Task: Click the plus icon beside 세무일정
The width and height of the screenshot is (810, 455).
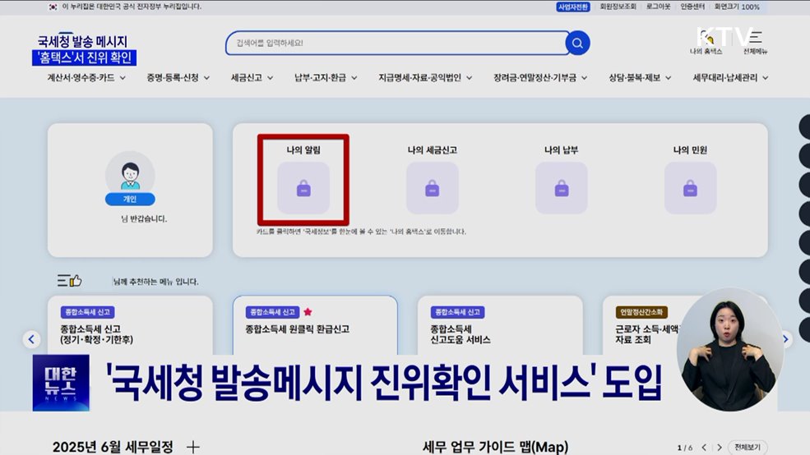Action: click(192, 447)
